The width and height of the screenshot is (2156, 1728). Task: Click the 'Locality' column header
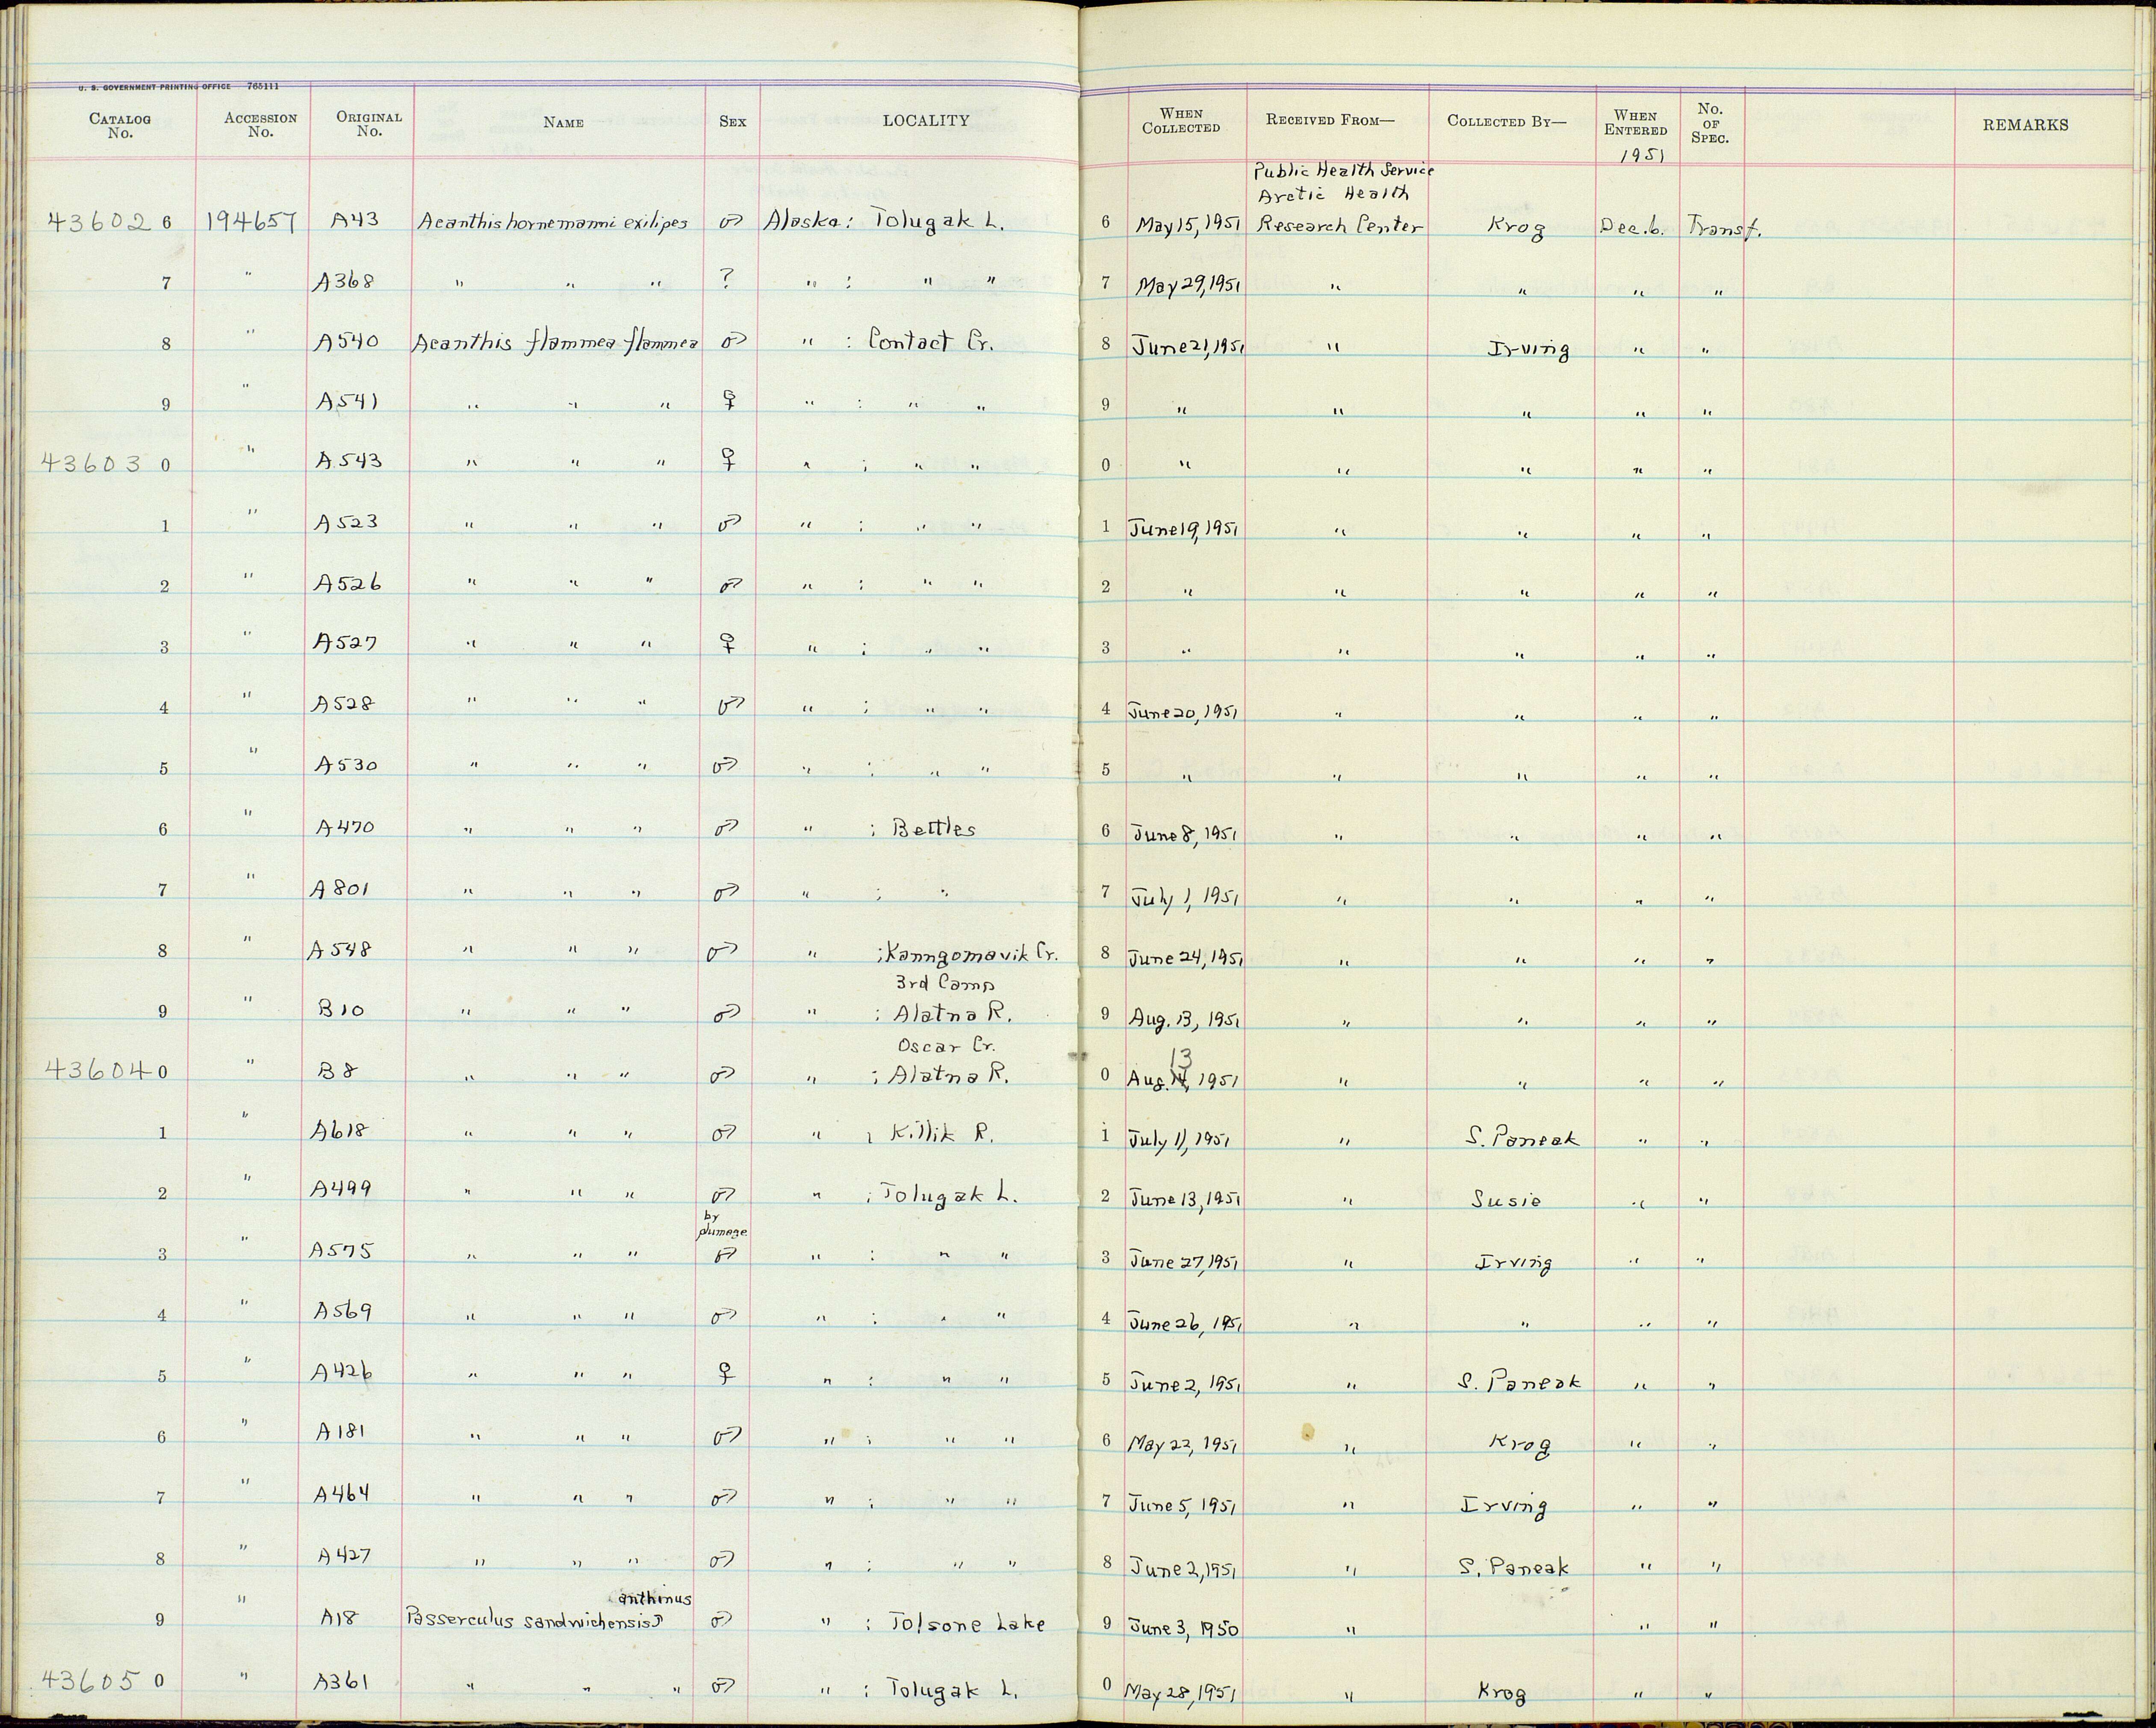[925, 120]
